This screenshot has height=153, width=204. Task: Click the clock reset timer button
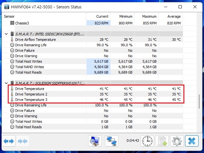[147, 141]
